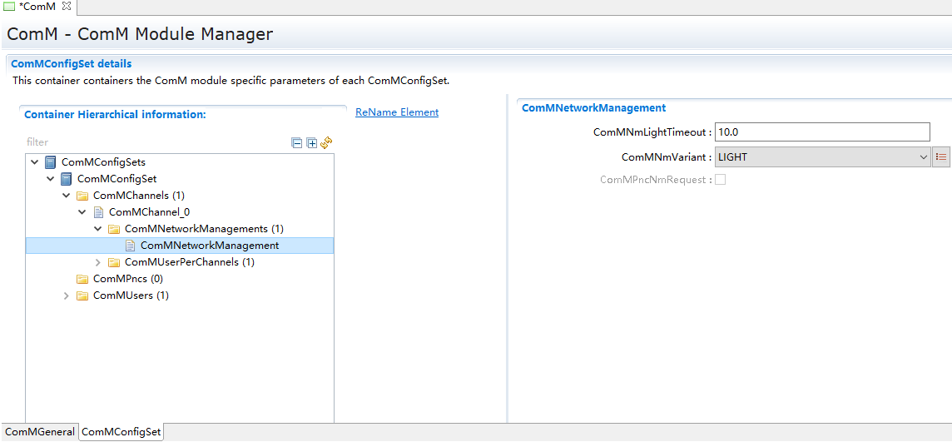952x442 pixels.
Task: Click the ReName Element link
Action: click(397, 112)
